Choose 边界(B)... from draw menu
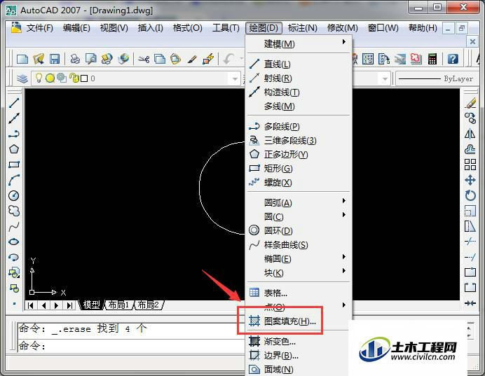The height and width of the screenshot is (376, 485). tap(299, 355)
